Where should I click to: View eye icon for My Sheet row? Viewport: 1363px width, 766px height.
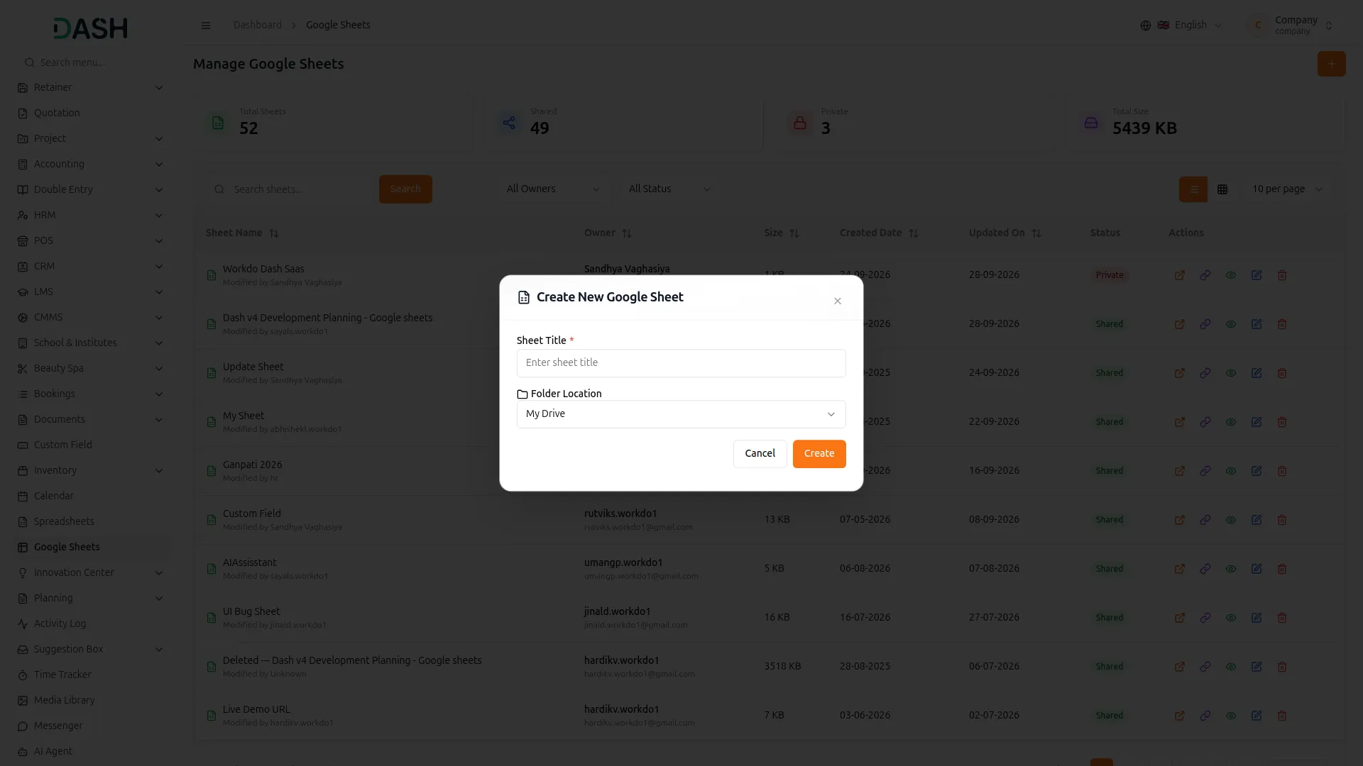point(1231,422)
